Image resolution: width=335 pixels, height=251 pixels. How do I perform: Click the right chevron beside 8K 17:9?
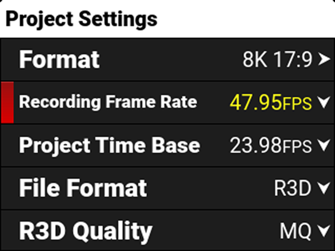tap(324, 60)
